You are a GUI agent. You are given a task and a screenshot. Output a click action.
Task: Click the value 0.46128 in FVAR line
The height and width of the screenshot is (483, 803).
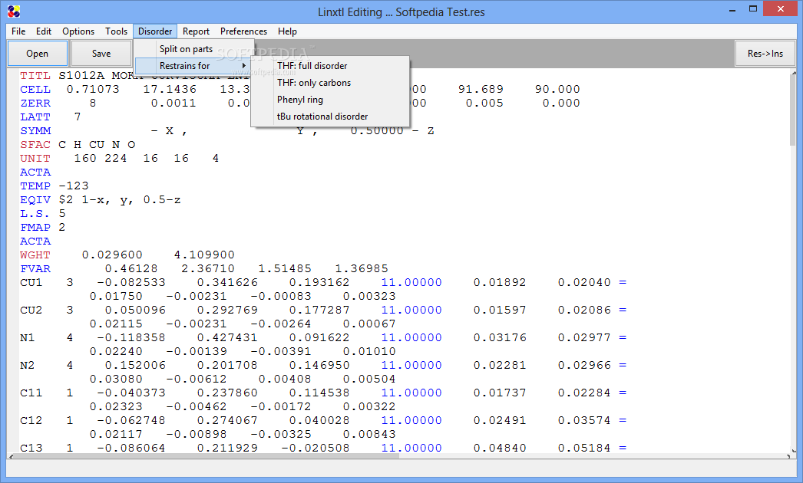click(131, 269)
